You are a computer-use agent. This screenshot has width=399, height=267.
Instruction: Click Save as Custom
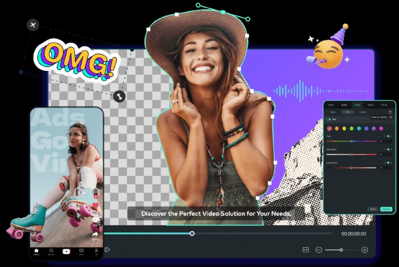point(380,117)
